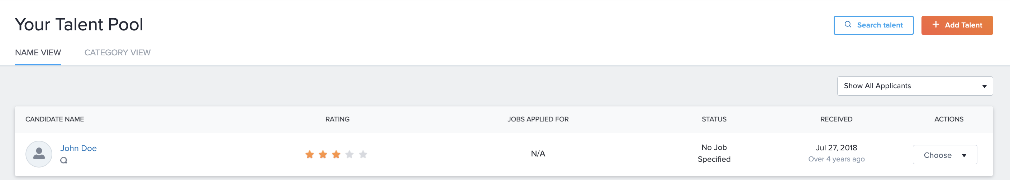This screenshot has height=180, width=1010.
Task: Select the Name View tab
Action: [x=38, y=53]
